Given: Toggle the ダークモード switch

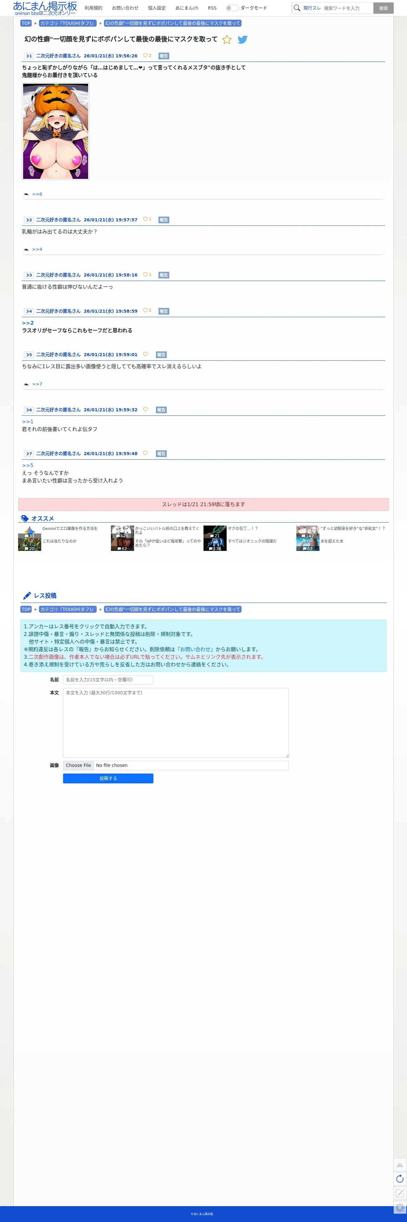Looking at the screenshot, I should click(x=231, y=8).
